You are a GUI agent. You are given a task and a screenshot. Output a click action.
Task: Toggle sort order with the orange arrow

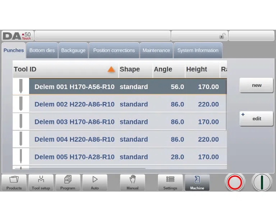(111, 69)
